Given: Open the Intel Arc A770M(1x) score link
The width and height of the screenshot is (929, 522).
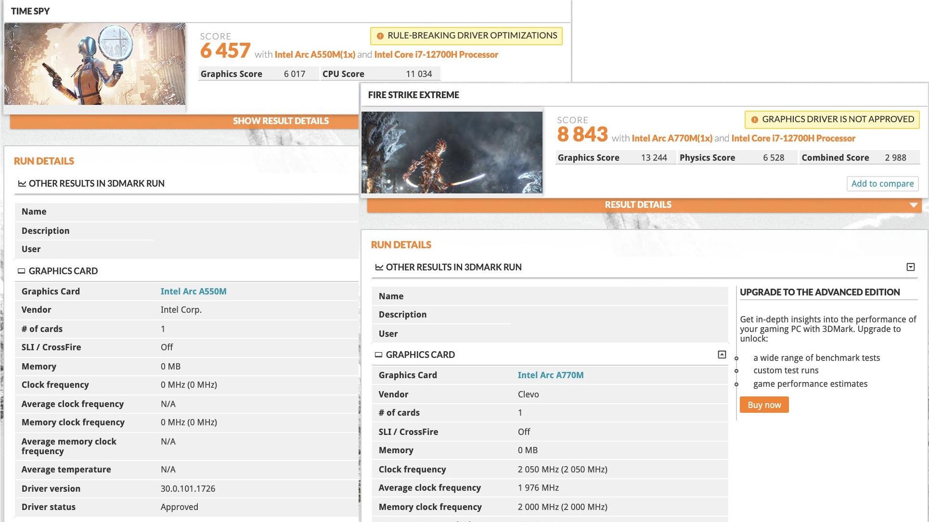Looking at the screenshot, I should click(671, 138).
